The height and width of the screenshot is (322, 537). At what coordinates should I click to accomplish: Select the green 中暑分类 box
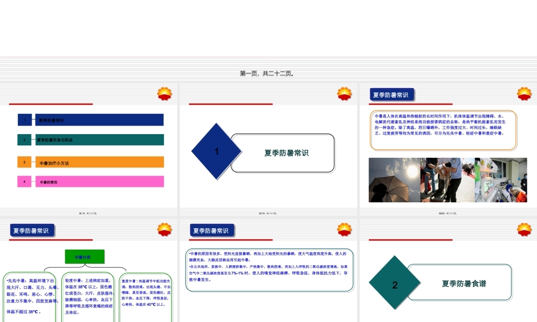pyautogui.click(x=84, y=256)
